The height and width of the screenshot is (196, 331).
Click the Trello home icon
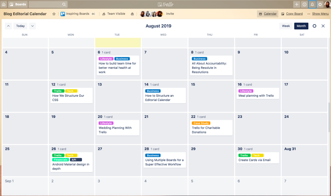[x=4, y=4]
